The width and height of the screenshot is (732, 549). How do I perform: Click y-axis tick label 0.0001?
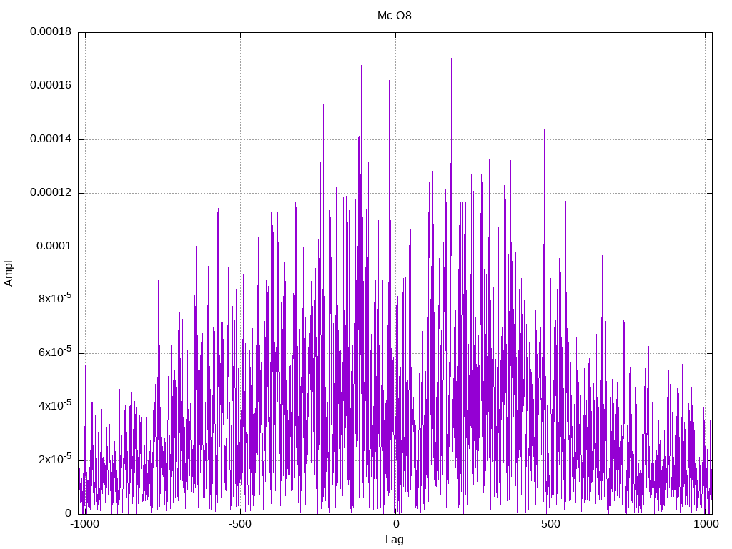[54, 247]
